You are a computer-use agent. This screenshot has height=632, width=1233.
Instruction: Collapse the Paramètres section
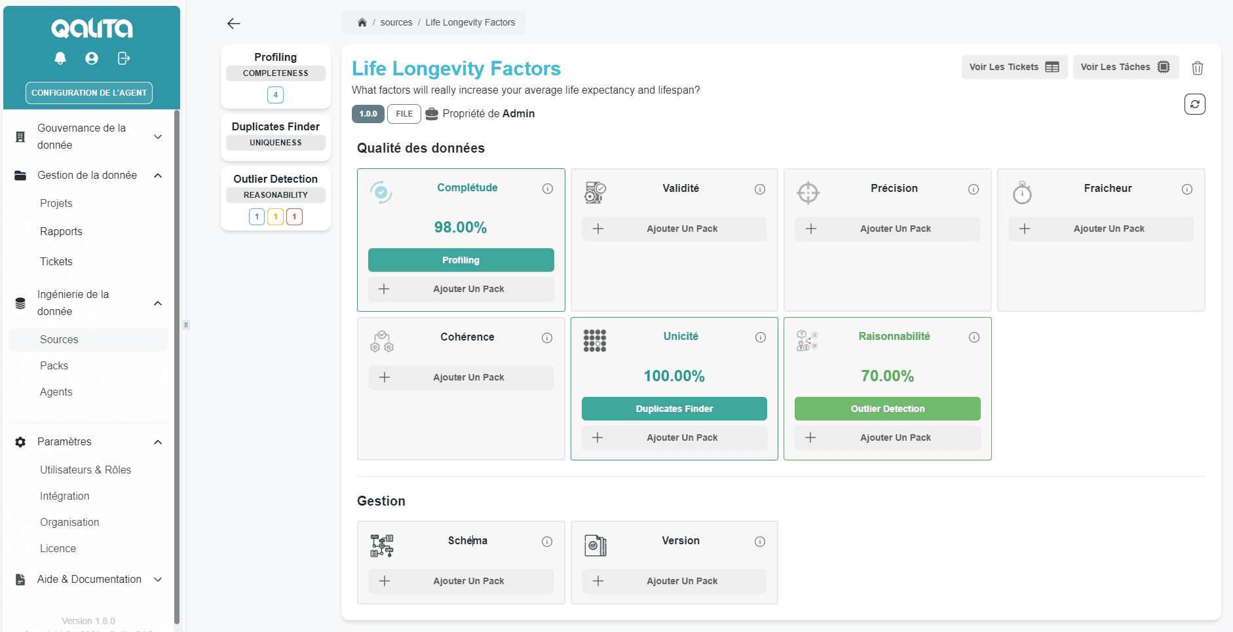tap(157, 442)
